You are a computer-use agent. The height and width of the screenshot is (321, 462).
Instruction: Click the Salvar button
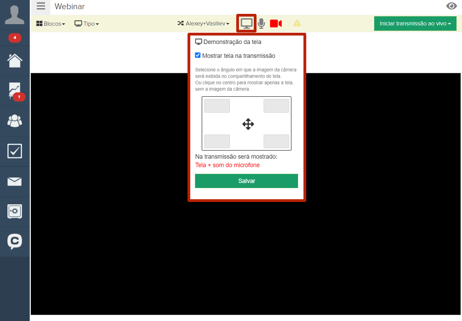(246, 181)
